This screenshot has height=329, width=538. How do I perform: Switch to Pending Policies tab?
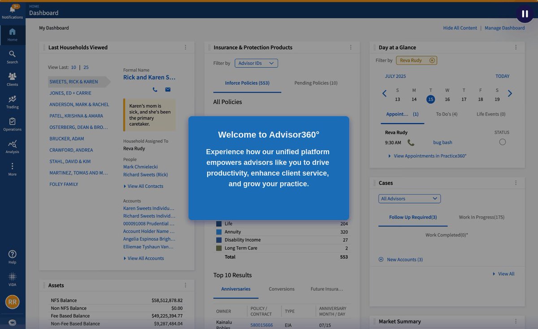point(316,83)
